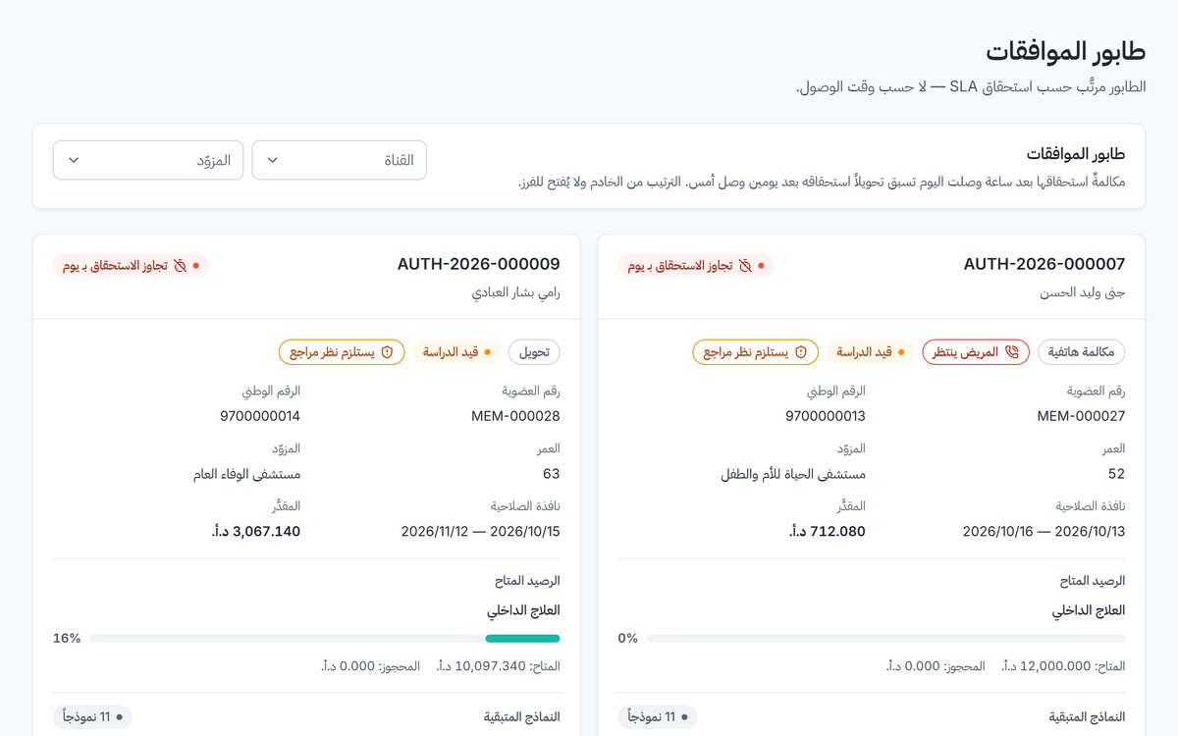Click قيد الدراسة status in AUTH-2026-000009 card
The height and width of the screenshot is (736, 1178).
tap(456, 351)
